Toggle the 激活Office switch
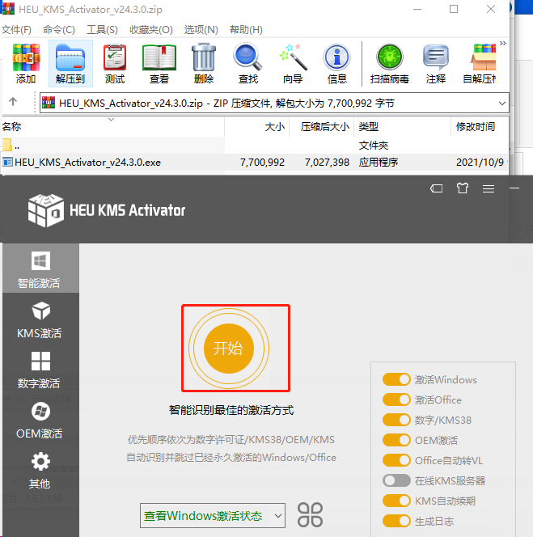Viewport: 533px width, 537px height. pos(396,400)
